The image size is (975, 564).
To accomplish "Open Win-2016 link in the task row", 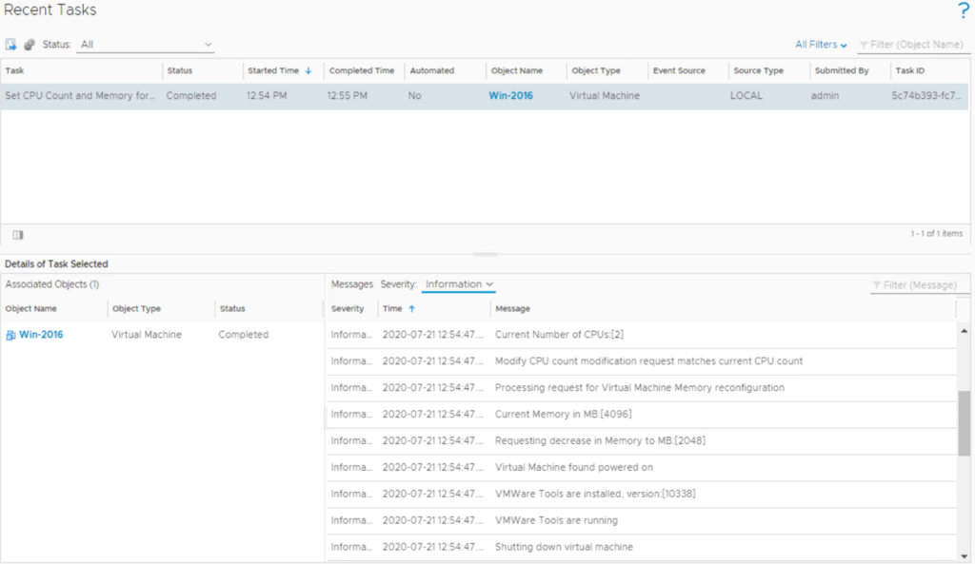I will 510,96.
